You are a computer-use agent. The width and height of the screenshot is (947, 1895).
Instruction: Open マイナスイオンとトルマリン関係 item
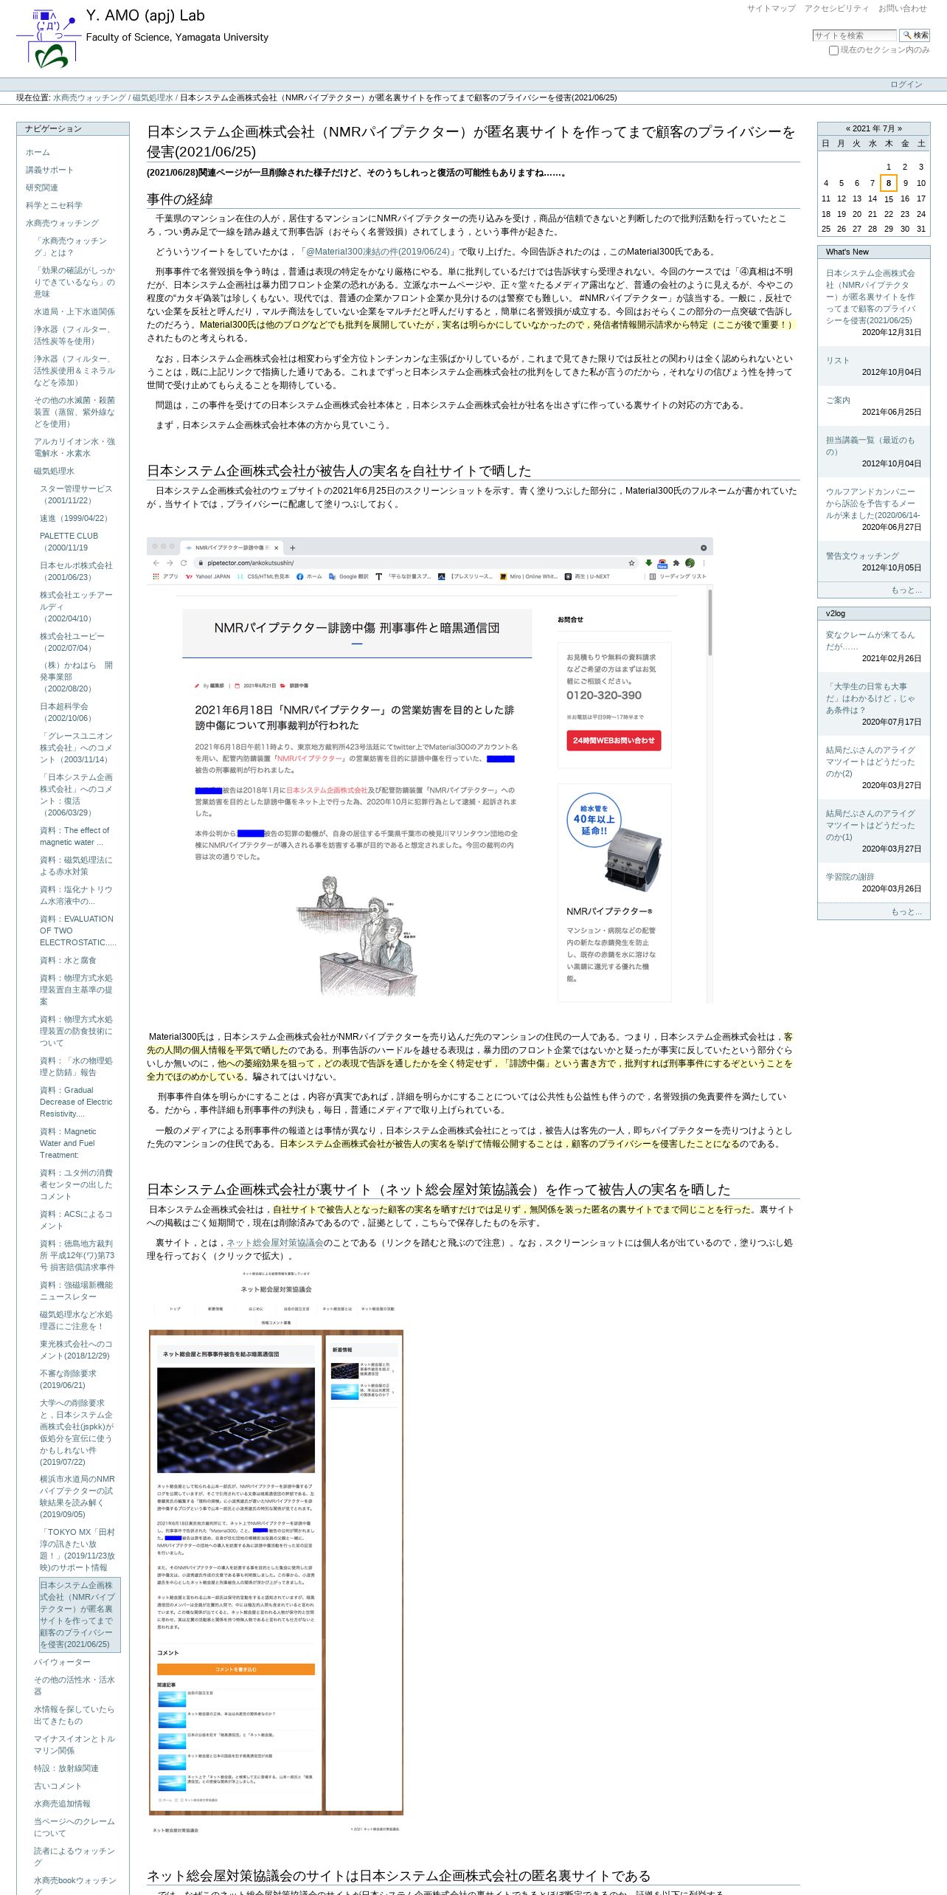(x=74, y=1745)
